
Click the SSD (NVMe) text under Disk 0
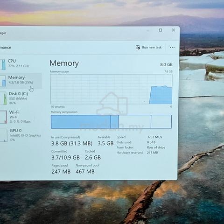click(18, 98)
